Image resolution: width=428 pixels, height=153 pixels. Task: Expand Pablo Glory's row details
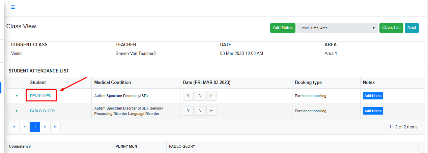(x=17, y=111)
